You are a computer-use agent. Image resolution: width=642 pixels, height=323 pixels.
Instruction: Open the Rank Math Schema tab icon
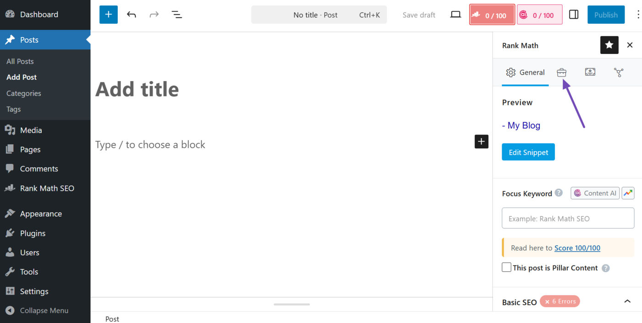[x=590, y=72]
